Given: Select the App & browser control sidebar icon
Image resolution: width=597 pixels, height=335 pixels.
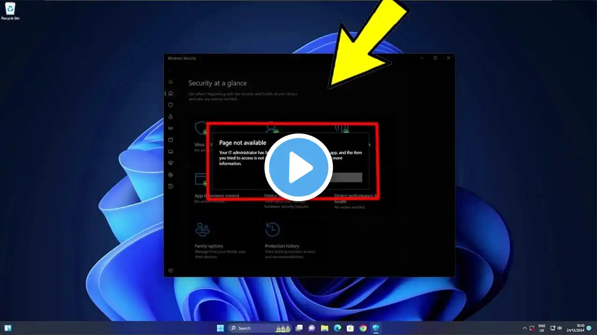Looking at the screenshot, I should click(x=171, y=140).
